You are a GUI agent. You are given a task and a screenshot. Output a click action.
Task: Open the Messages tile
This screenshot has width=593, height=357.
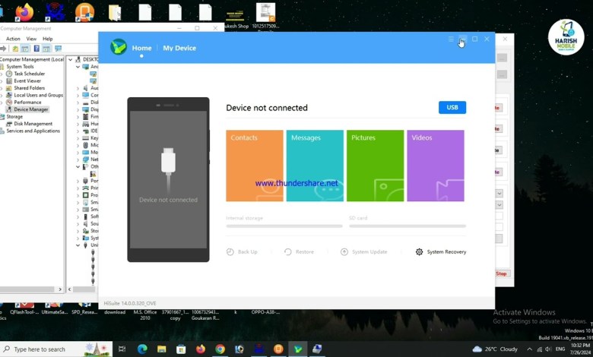[315, 166]
